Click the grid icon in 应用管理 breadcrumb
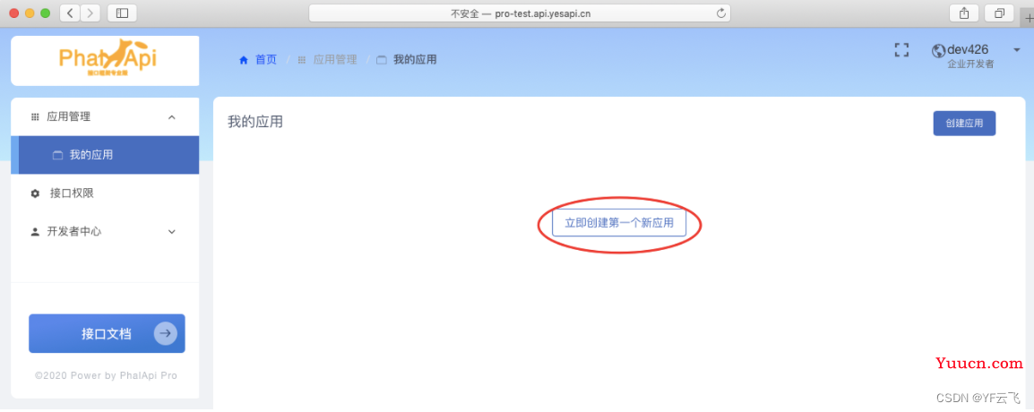 302,60
